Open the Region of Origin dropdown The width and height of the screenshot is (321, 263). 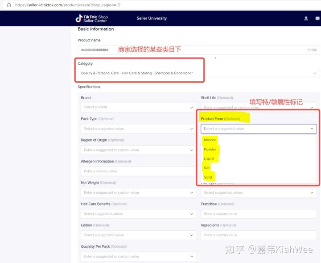139,150
